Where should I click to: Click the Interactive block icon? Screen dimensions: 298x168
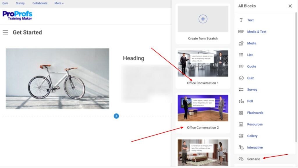pos(241,147)
